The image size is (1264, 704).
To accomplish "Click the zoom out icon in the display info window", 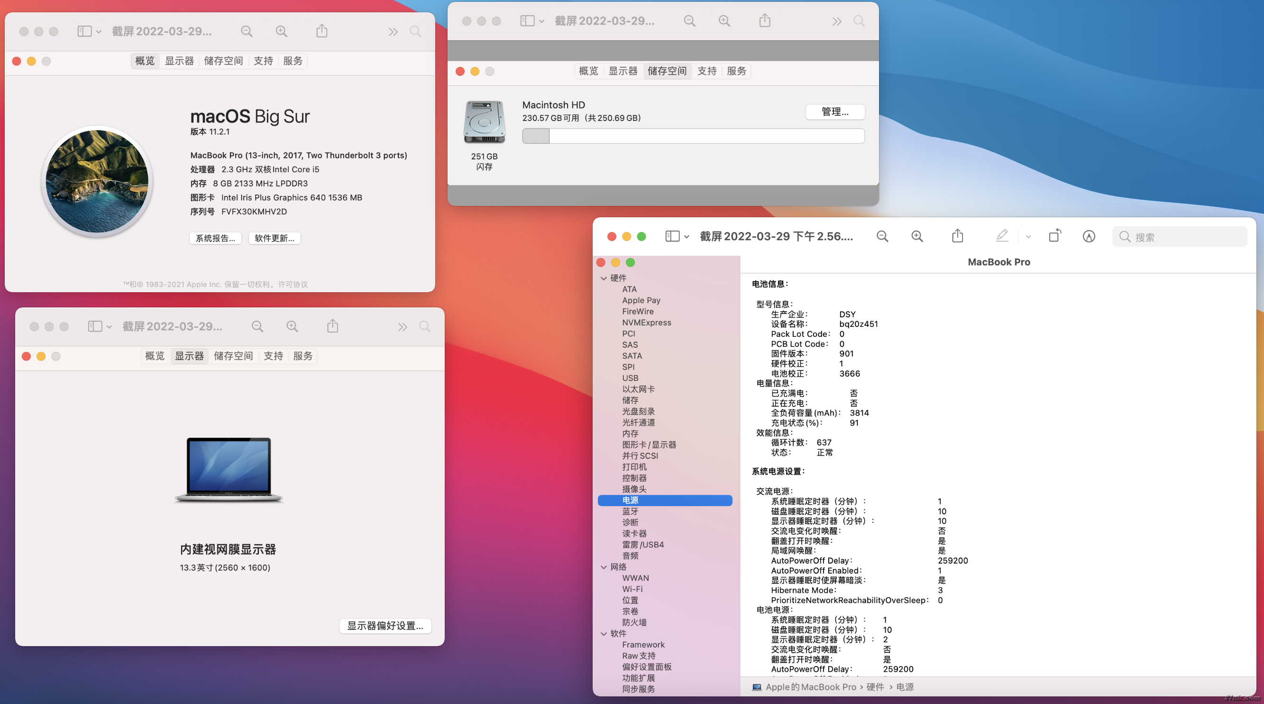I will coord(257,325).
